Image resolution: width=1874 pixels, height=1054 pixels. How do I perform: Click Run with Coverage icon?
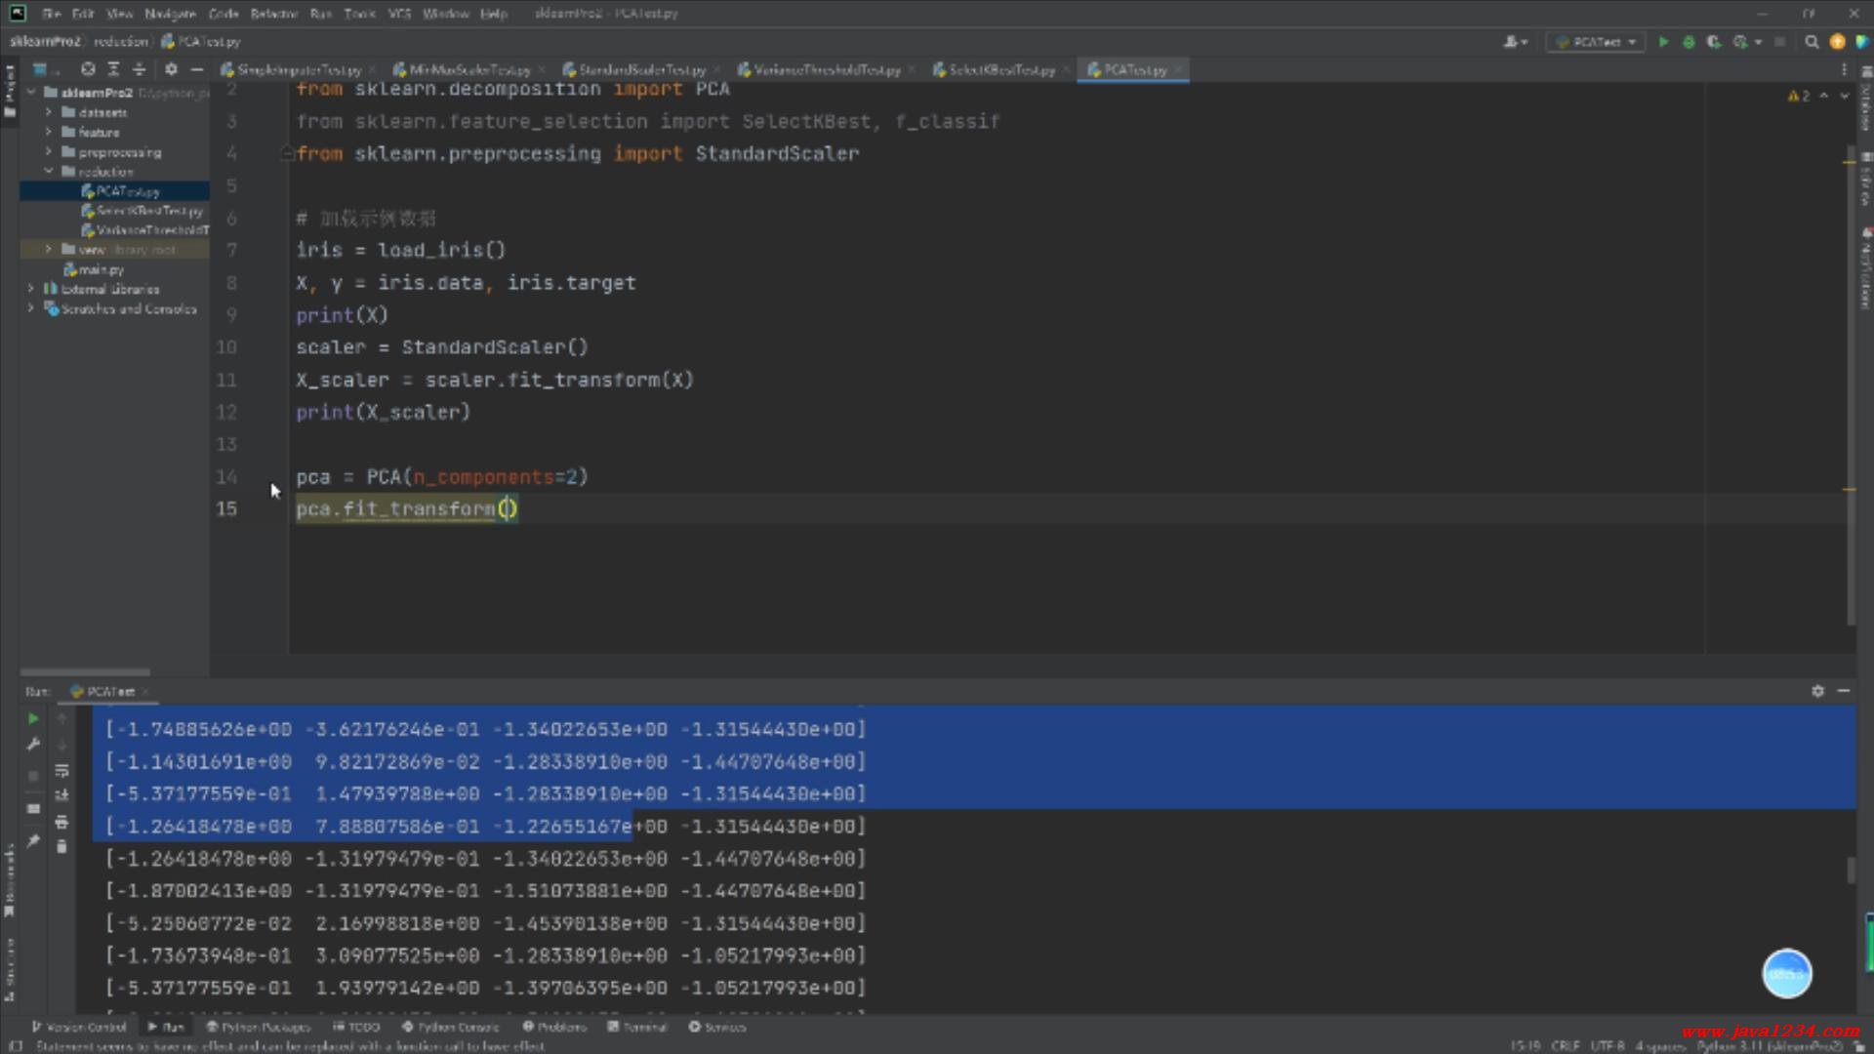pyautogui.click(x=1714, y=42)
